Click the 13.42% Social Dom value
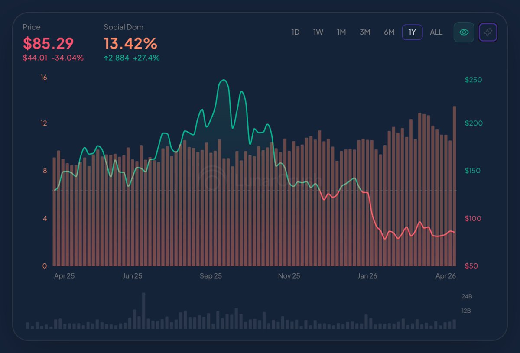The width and height of the screenshot is (520, 353). click(130, 43)
